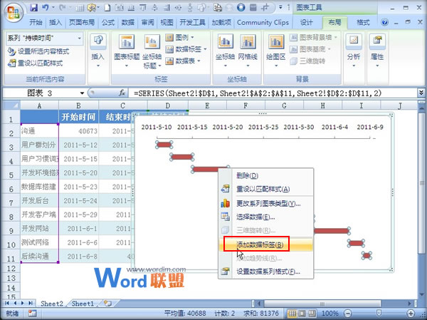This screenshot has width=427, height=320.
Task: Open the 视图 ribbon tab
Action: pyautogui.click(x=167, y=22)
